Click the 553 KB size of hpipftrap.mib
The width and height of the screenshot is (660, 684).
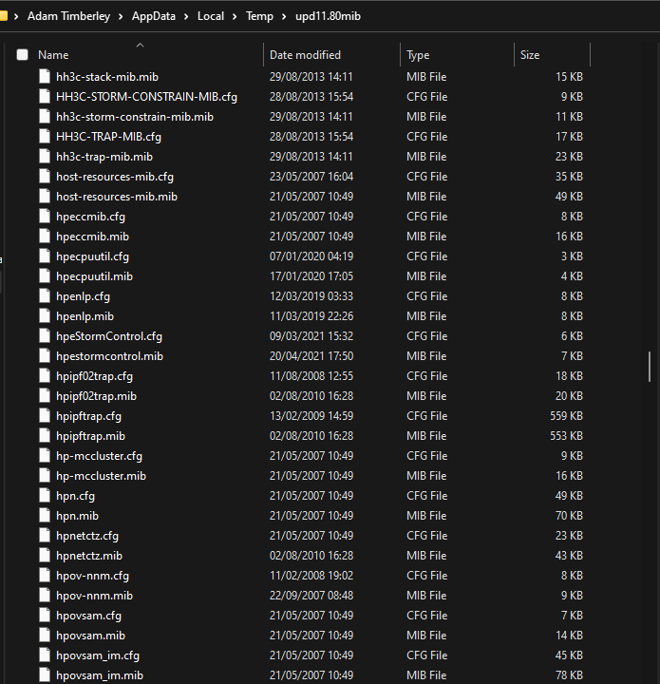(566, 436)
